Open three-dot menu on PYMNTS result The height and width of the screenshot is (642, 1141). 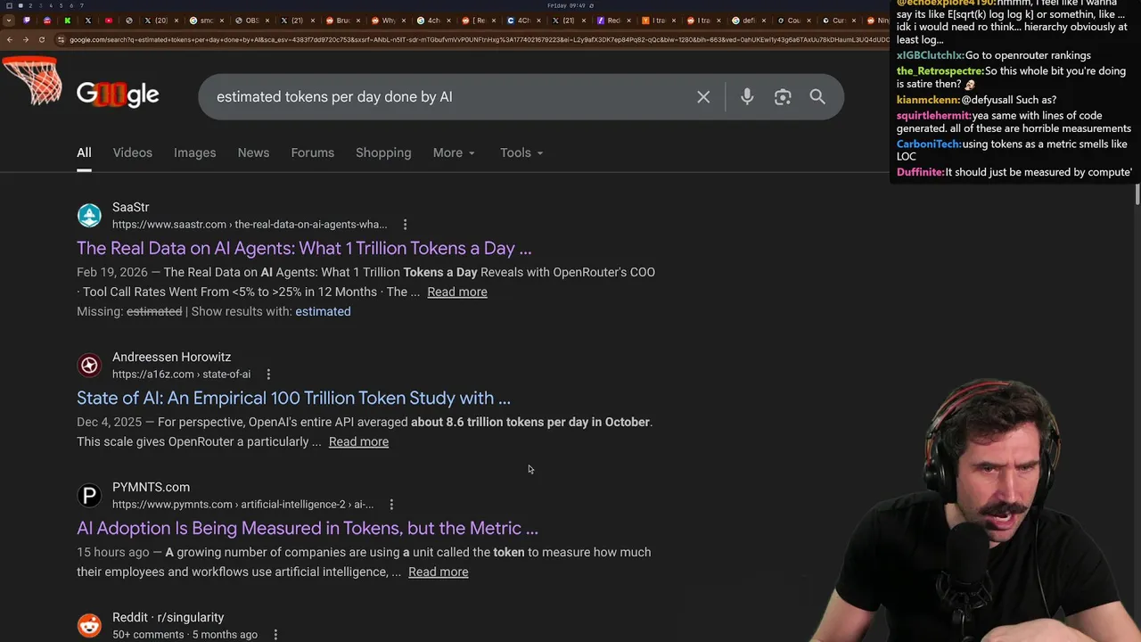point(390,505)
